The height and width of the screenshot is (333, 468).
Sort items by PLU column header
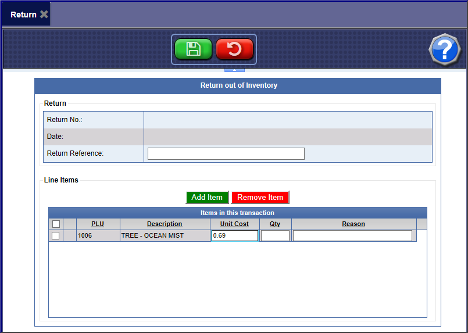[x=98, y=224]
